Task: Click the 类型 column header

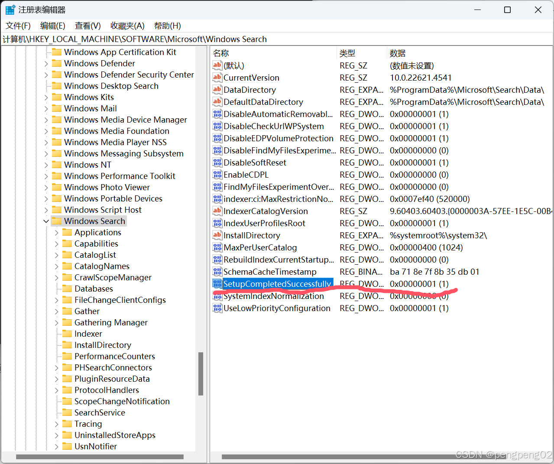Action: [362, 53]
